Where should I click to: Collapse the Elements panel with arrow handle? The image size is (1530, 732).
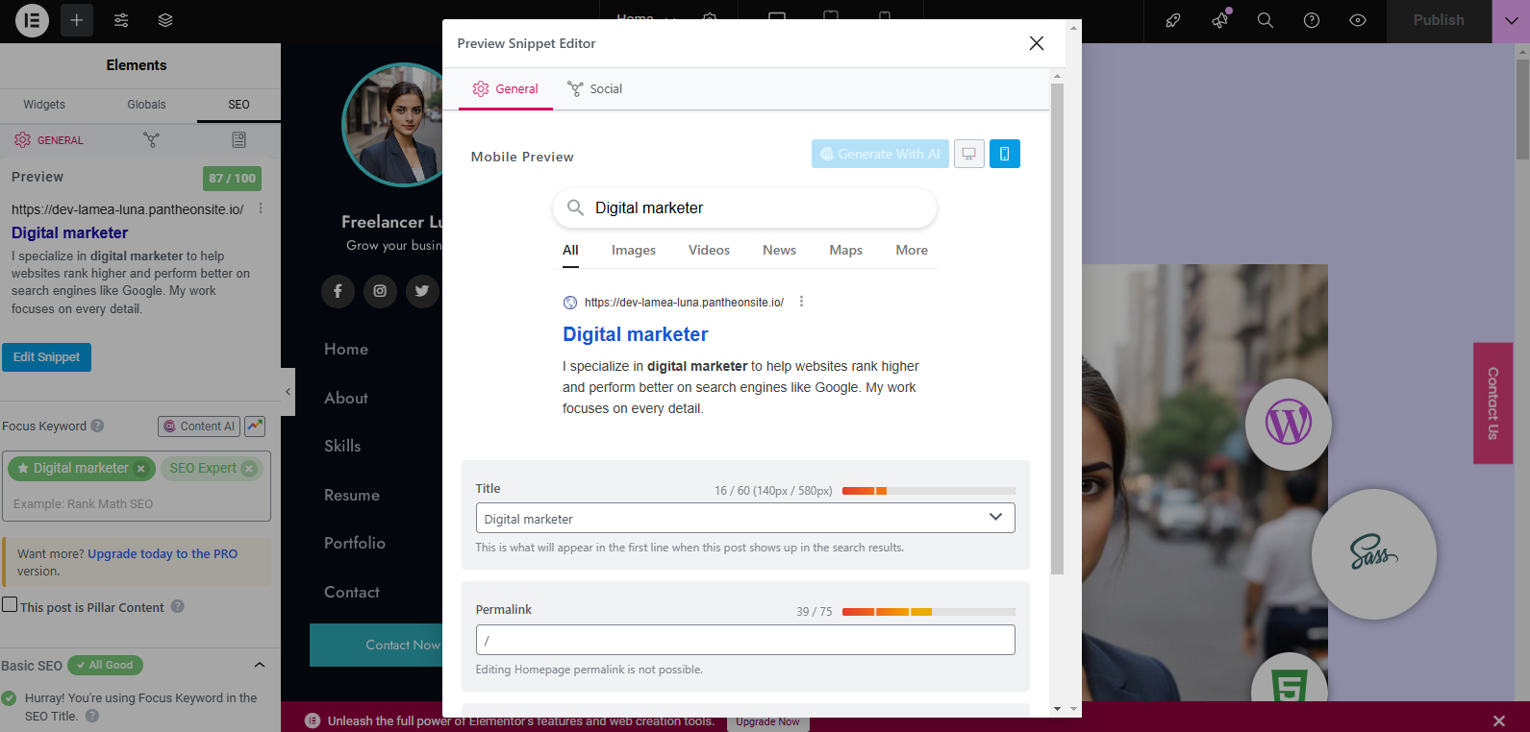point(288,392)
